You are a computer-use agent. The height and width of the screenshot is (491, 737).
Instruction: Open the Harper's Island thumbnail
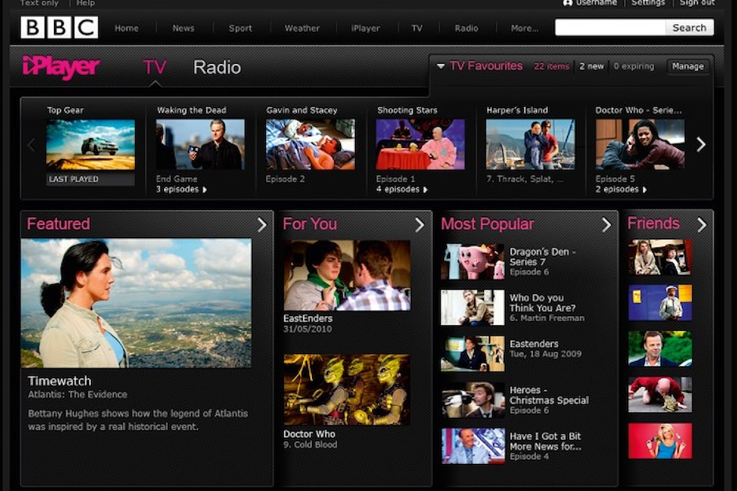point(530,145)
